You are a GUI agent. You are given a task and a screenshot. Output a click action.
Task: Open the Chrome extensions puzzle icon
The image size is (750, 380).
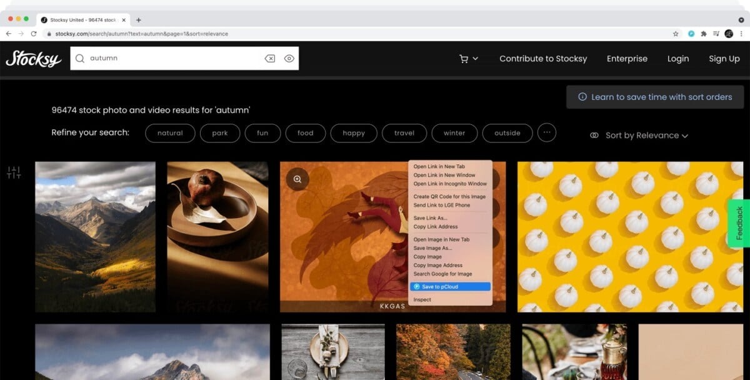click(x=704, y=34)
